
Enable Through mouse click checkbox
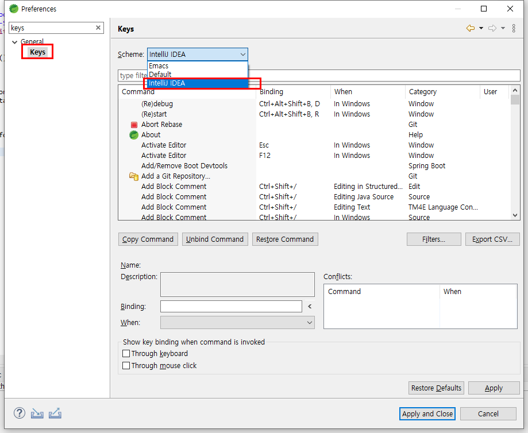coord(126,366)
